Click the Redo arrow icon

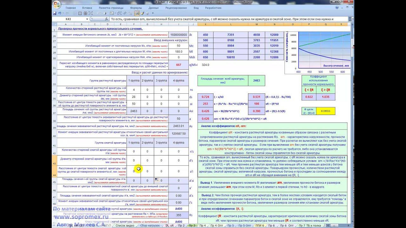(67, 13)
